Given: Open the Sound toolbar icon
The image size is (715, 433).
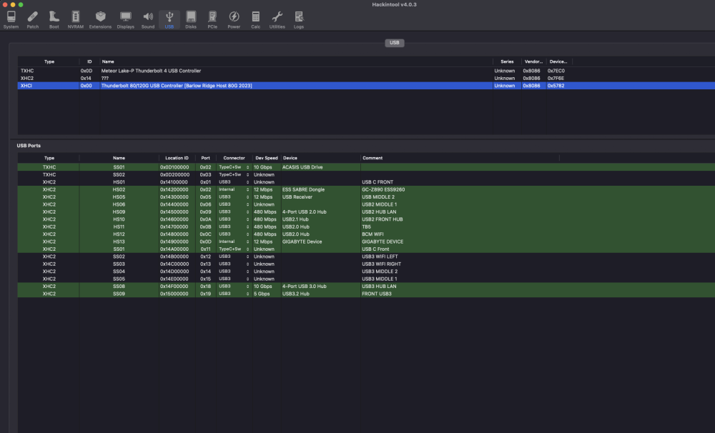Looking at the screenshot, I should (148, 19).
